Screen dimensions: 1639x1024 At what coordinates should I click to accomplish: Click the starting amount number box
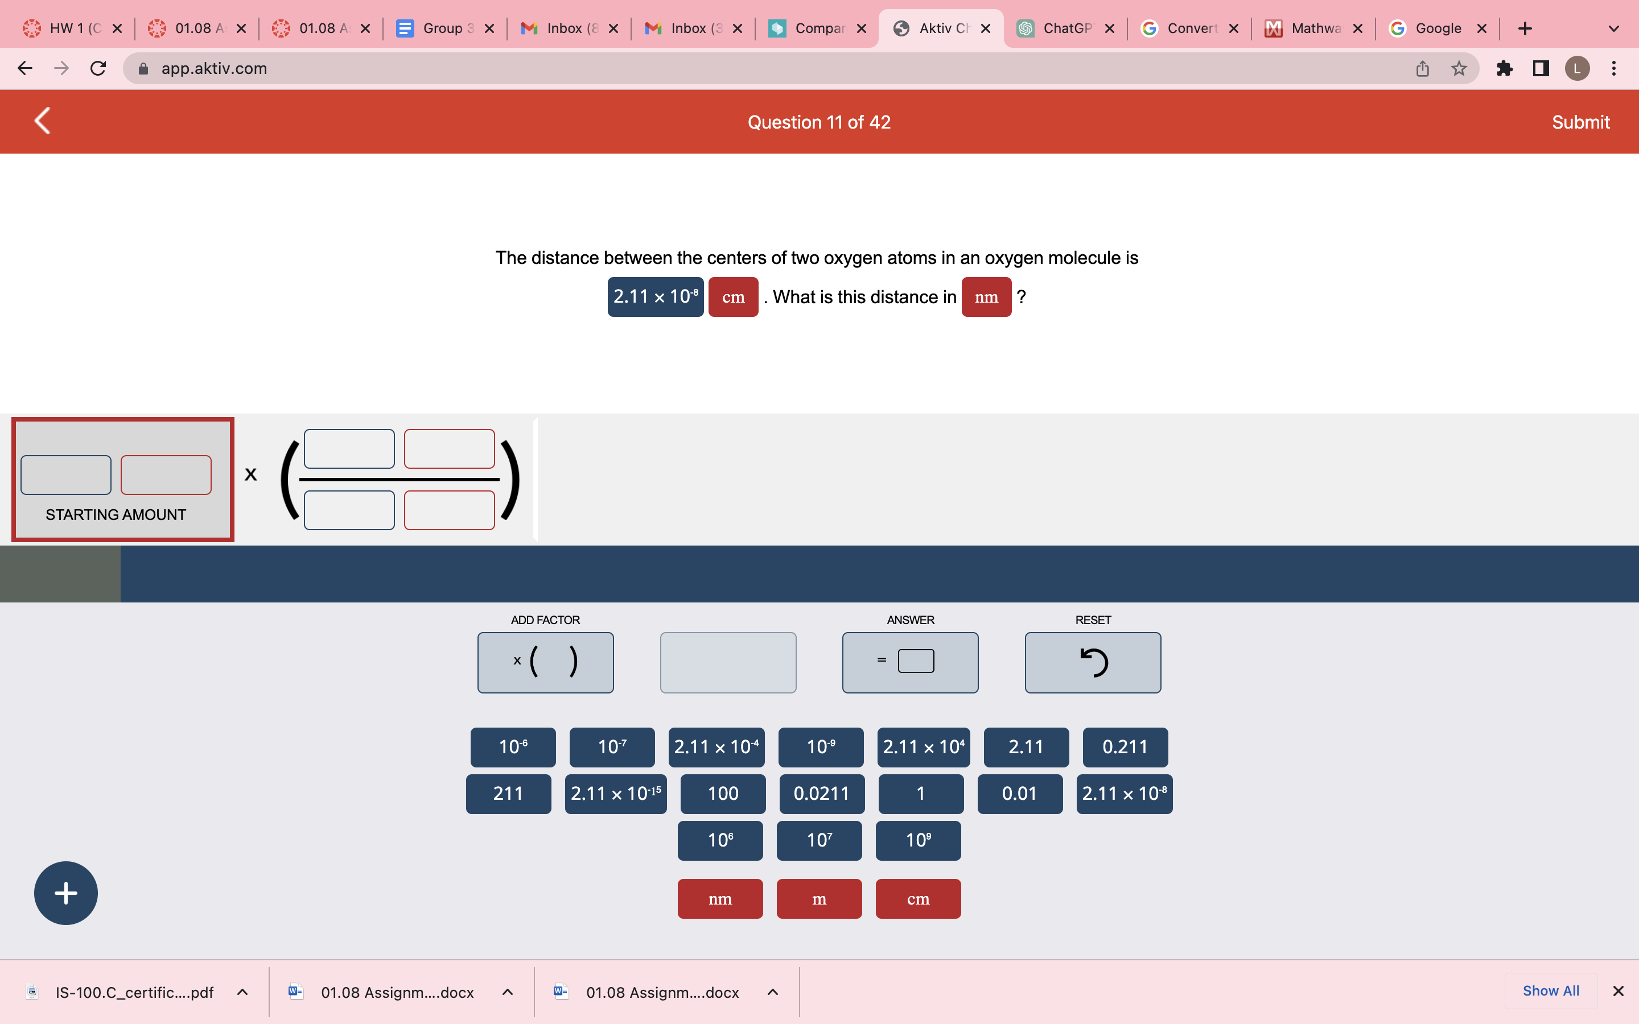pyautogui.click(x=65, y=475)
